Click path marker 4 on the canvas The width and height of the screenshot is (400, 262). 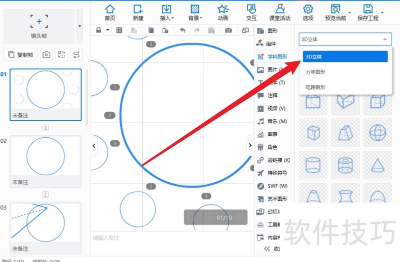(206, 196)
